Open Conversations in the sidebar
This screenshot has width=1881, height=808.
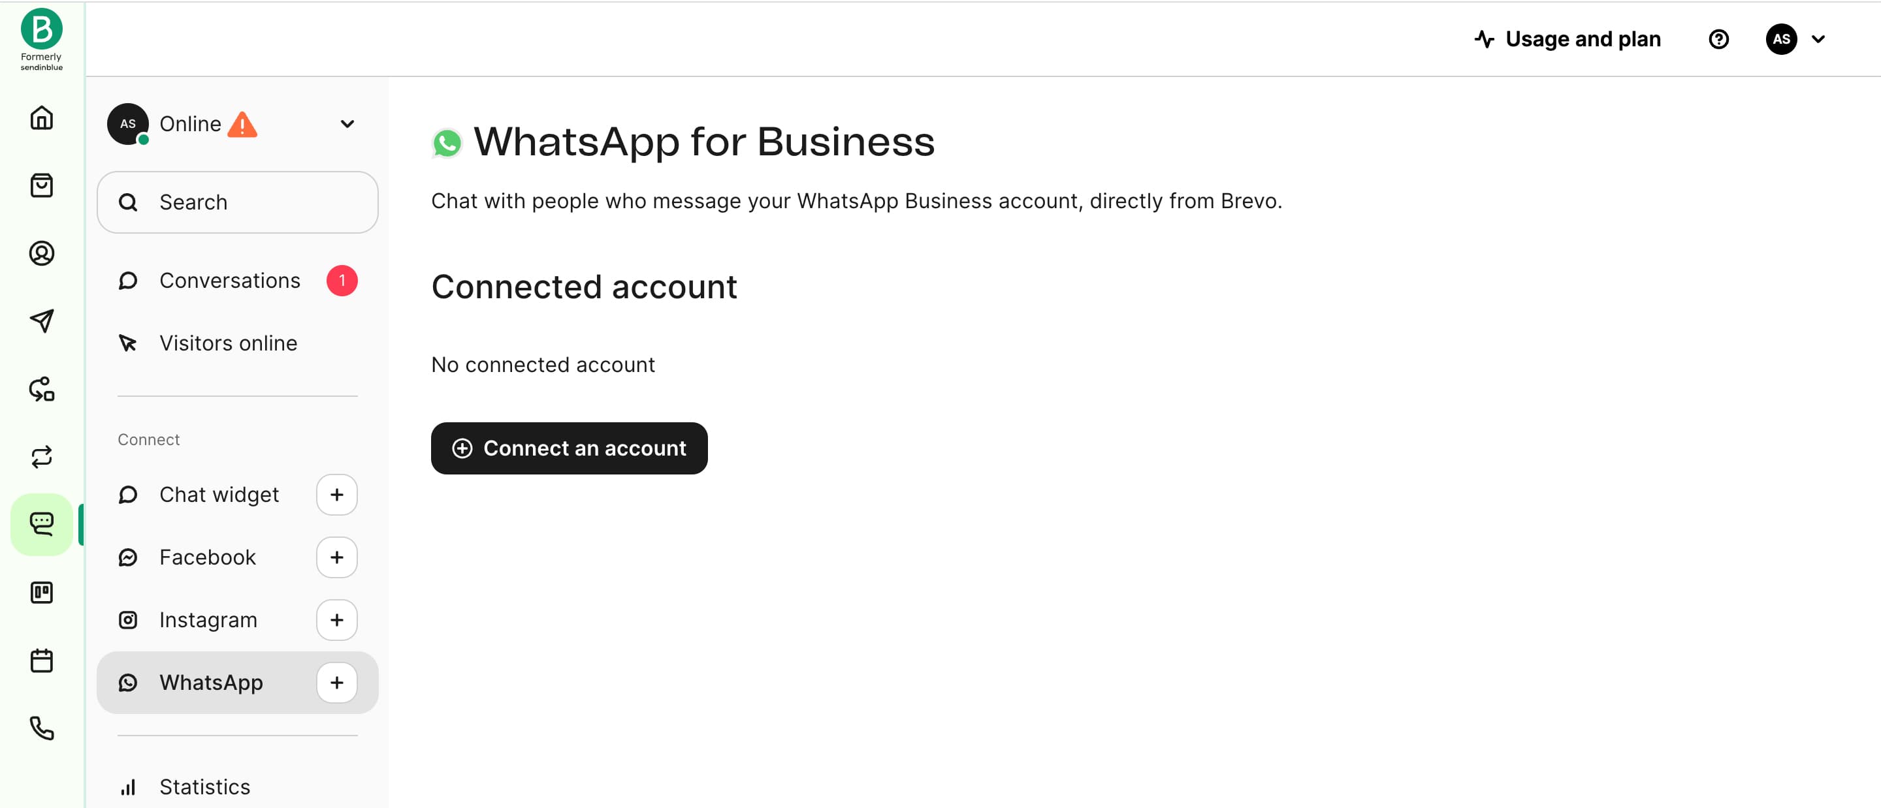point(229,281)
